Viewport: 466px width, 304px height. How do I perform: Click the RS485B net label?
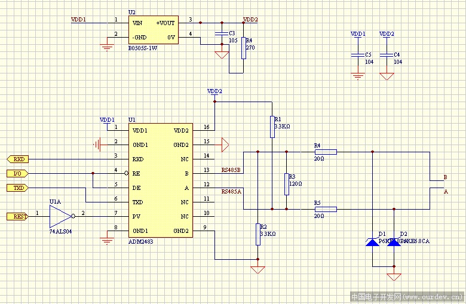pos(231,170)
